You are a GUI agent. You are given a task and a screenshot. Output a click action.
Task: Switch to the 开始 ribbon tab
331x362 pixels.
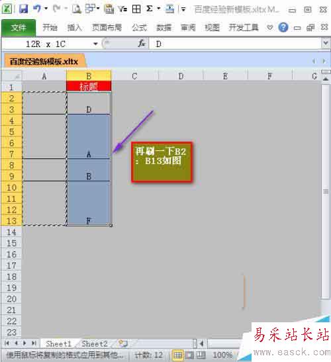point(50,28)
